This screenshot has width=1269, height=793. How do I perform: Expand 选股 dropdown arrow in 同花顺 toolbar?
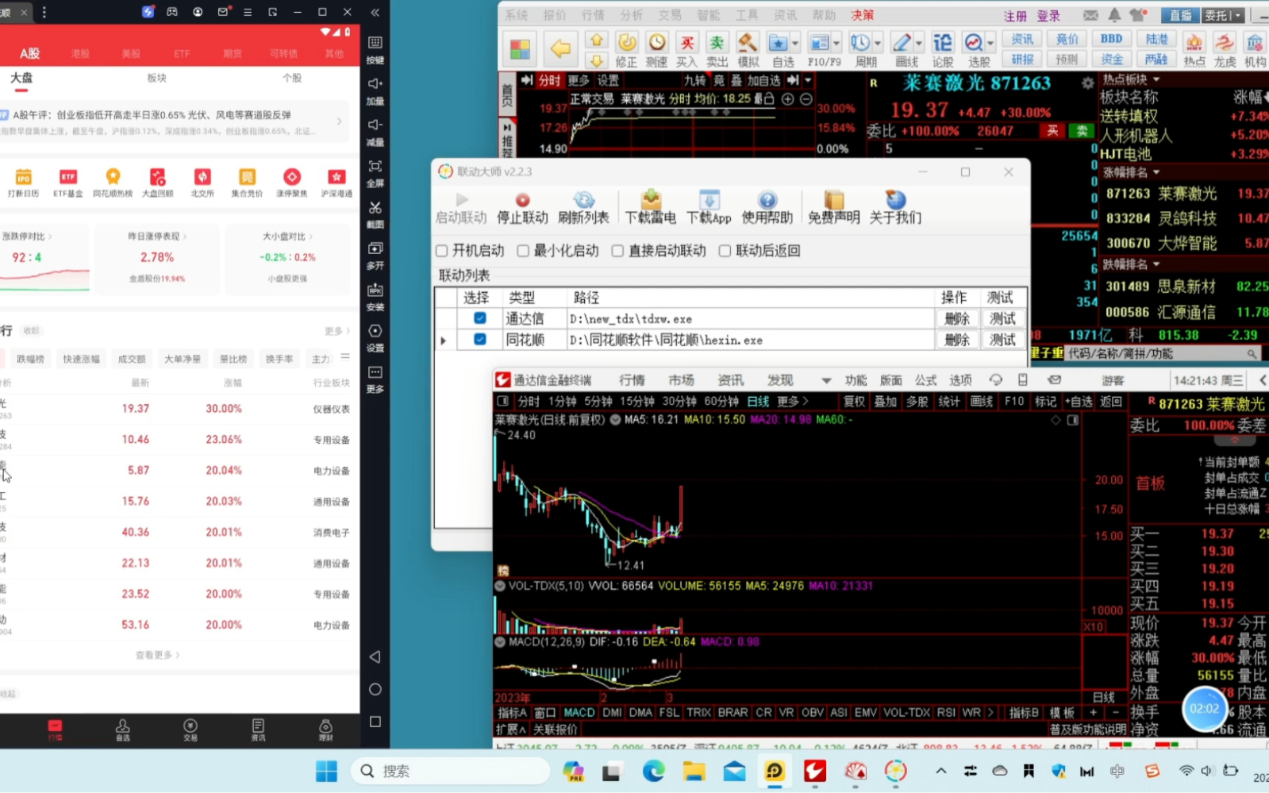pyautogui.click(x=990, y=43)
